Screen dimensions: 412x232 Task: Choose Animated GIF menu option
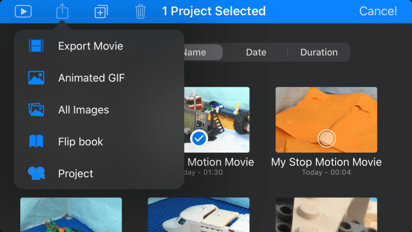click(x=91, y=78)
